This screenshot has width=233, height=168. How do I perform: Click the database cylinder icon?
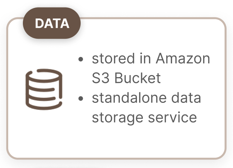click(x=44, y=87)
